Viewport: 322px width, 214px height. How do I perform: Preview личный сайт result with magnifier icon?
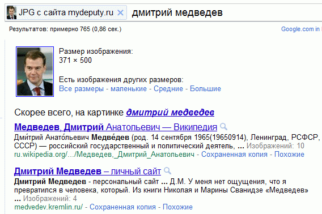167,171
